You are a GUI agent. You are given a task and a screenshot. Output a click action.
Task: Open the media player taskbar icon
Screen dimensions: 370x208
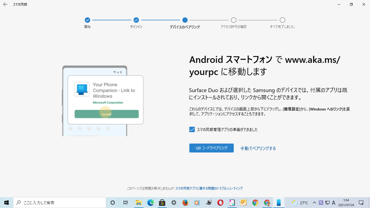(x=197, y=202)
